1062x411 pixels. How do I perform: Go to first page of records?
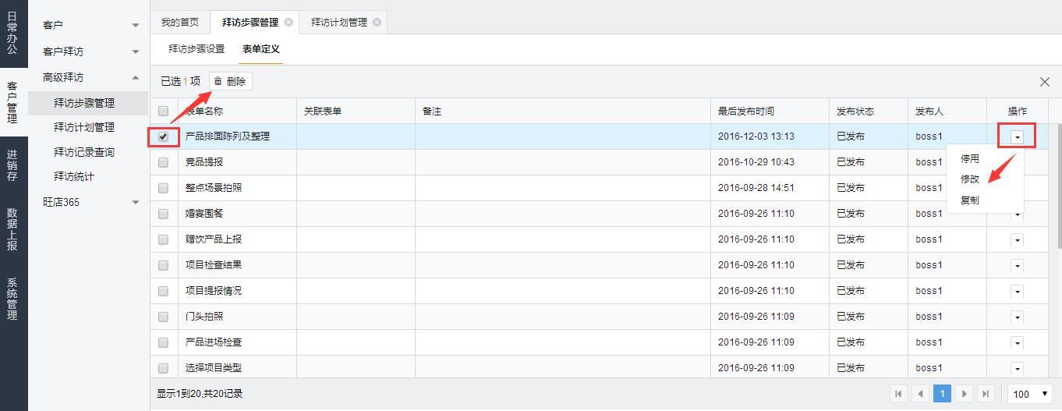click(x=898, y=394)
